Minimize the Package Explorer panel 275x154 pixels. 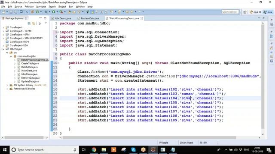click(40, 18)
